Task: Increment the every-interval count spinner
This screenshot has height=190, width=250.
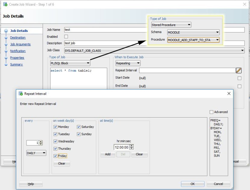Action: point(41,142)
